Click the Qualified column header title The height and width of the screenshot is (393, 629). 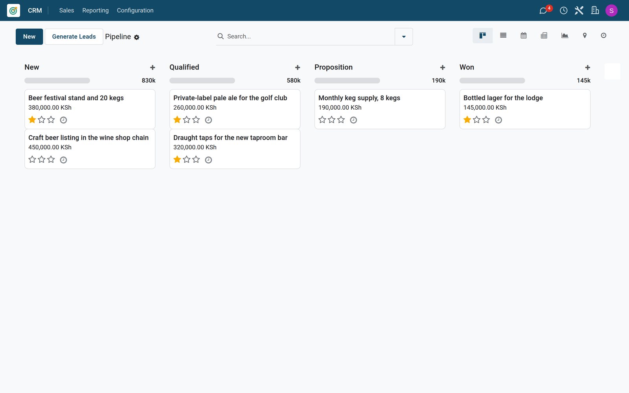click(x=184, y=67)
